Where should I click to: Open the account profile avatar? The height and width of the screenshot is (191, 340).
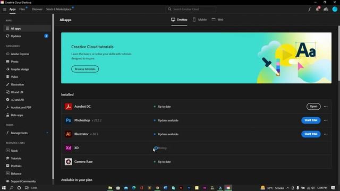335,9
